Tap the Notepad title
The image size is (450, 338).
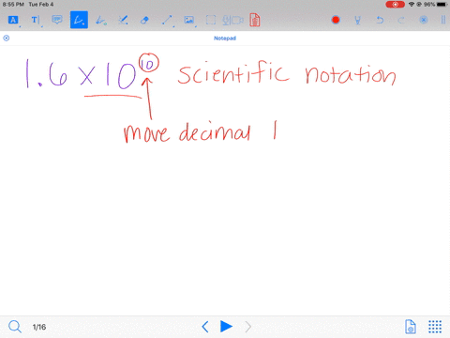[225, 38]
